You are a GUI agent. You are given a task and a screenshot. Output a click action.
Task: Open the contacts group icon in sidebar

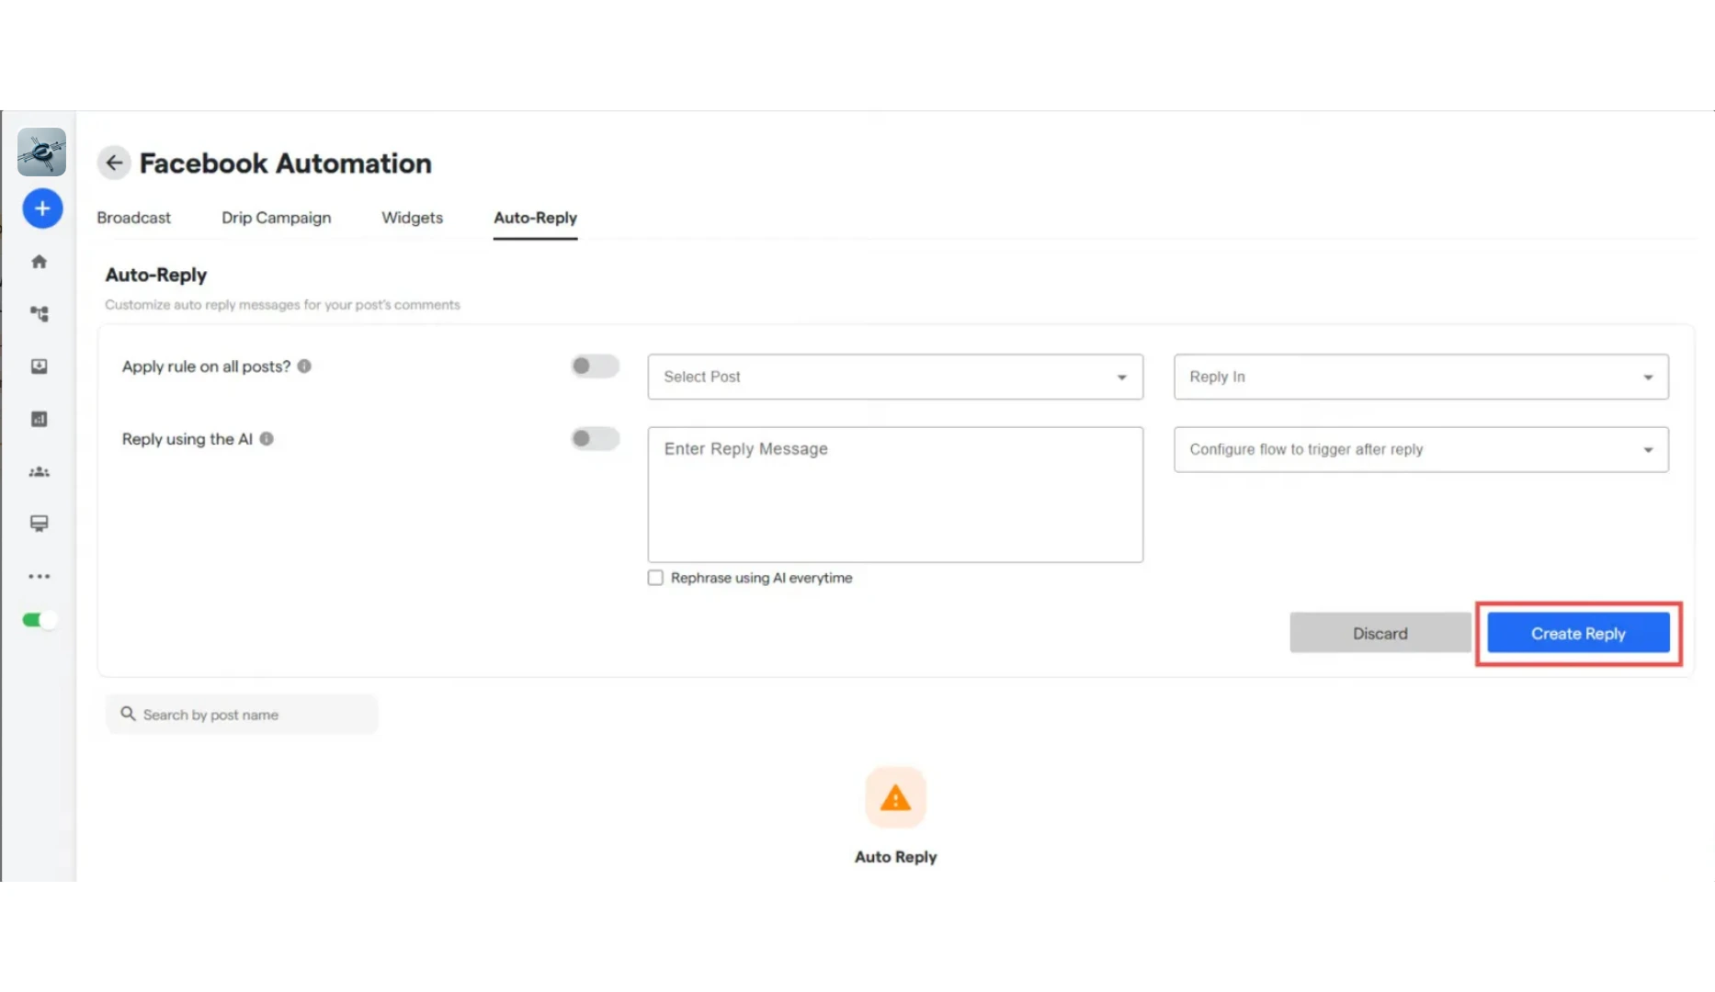click(x=39, y=471)
